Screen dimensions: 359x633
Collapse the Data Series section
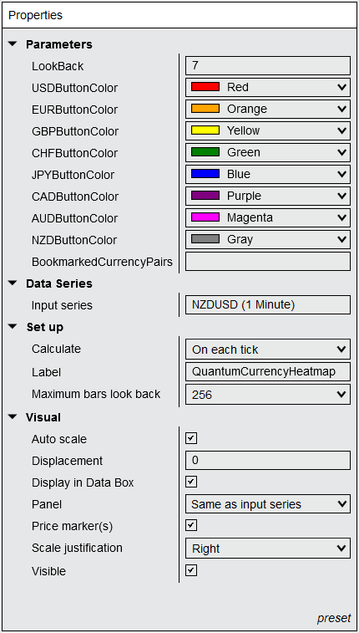[13, 283]
